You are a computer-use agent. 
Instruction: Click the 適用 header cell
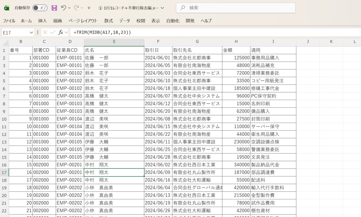click(273, 50)
